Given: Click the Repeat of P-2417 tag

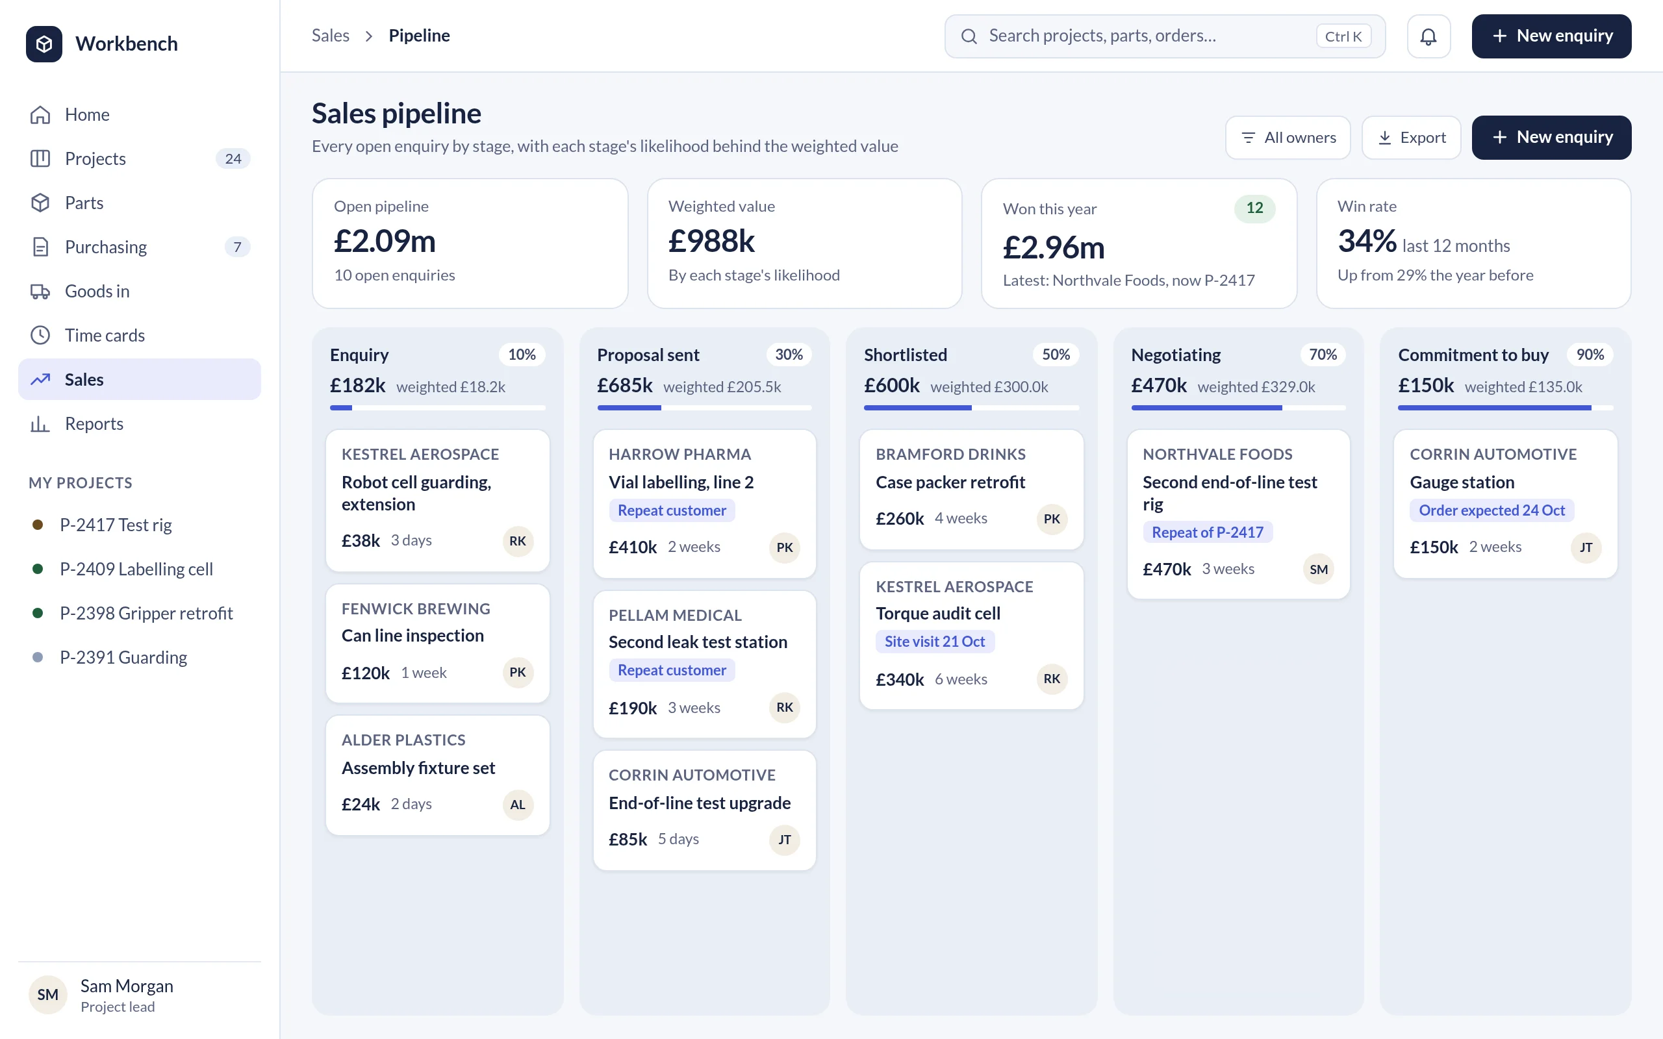Looking at the screenshot, I should coord(1207,532).
